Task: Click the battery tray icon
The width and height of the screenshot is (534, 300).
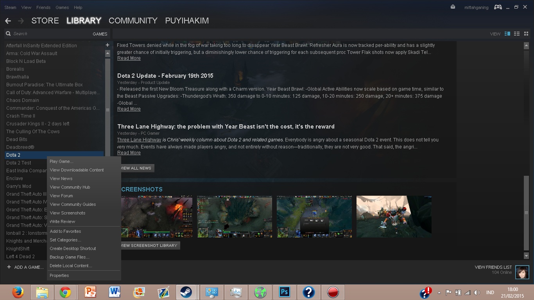Action: [x=458, y=293]
